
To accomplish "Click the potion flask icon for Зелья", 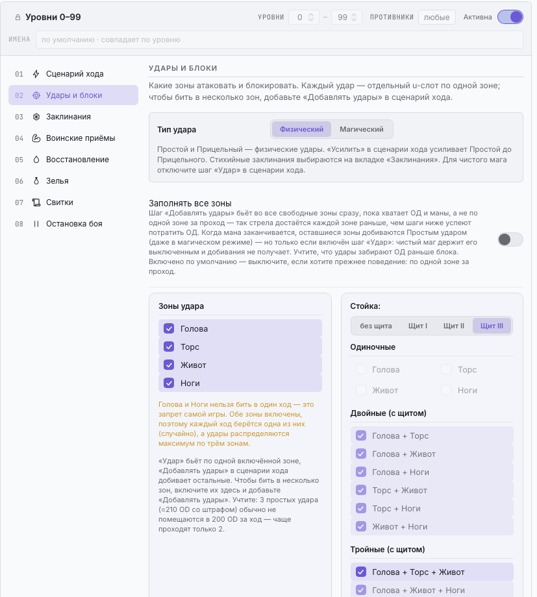I will [x=36, y=181].
